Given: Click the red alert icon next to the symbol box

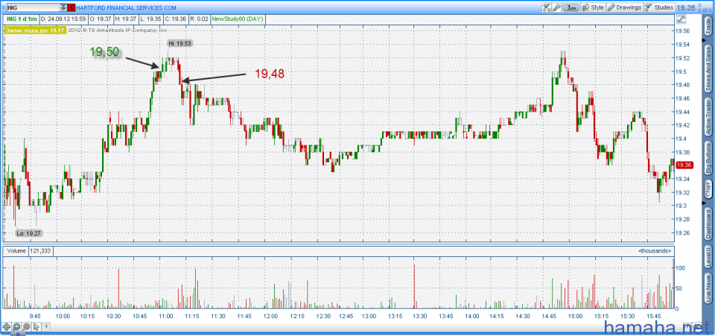Looking at the screenshot, I should coord(71,7).
